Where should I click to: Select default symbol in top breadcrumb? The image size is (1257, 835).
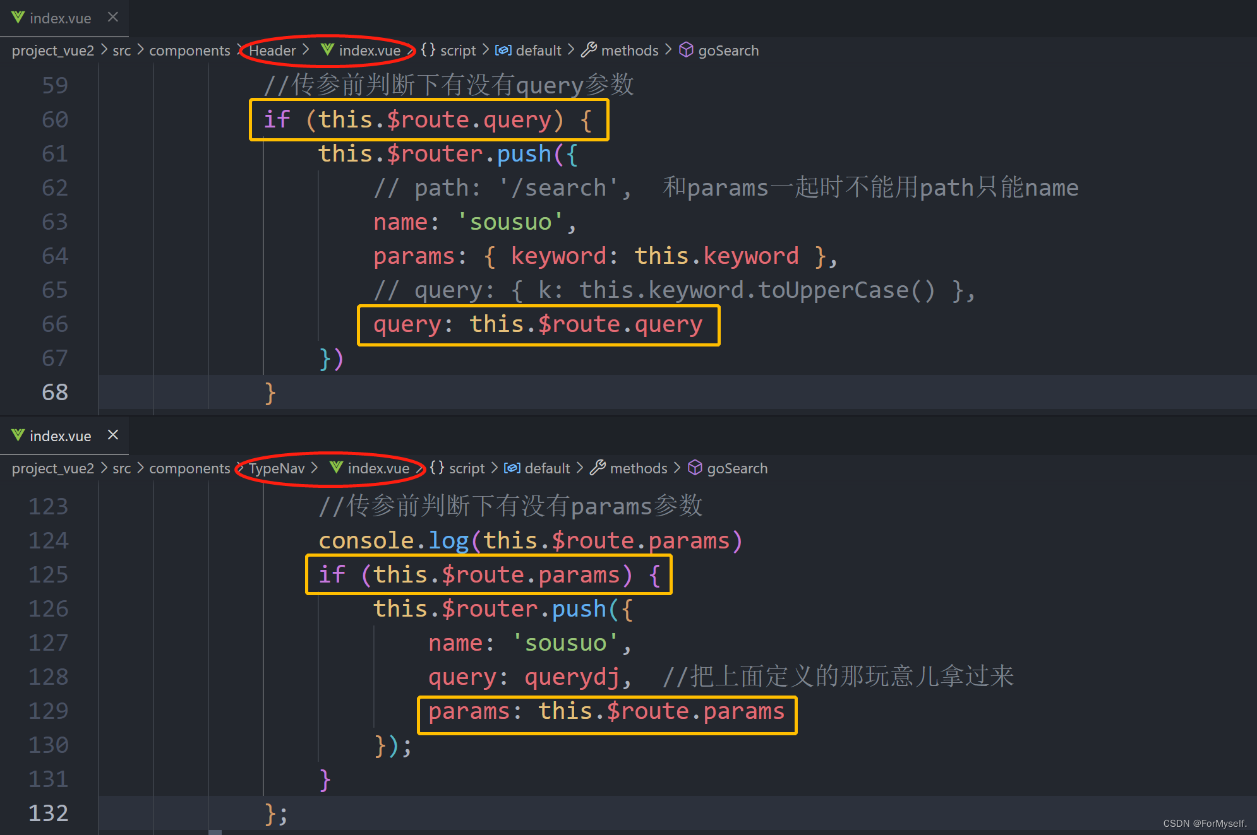(x=539, y=50)
